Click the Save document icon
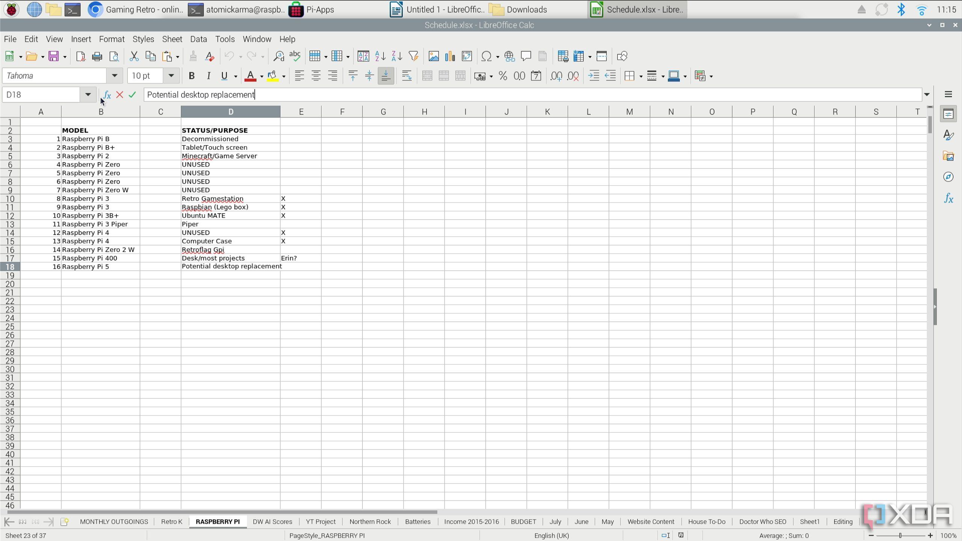This screenshot has width=962, height=541. 53,56
